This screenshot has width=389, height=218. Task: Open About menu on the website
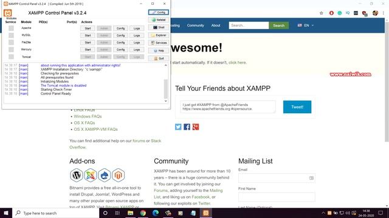coord(216,25)
